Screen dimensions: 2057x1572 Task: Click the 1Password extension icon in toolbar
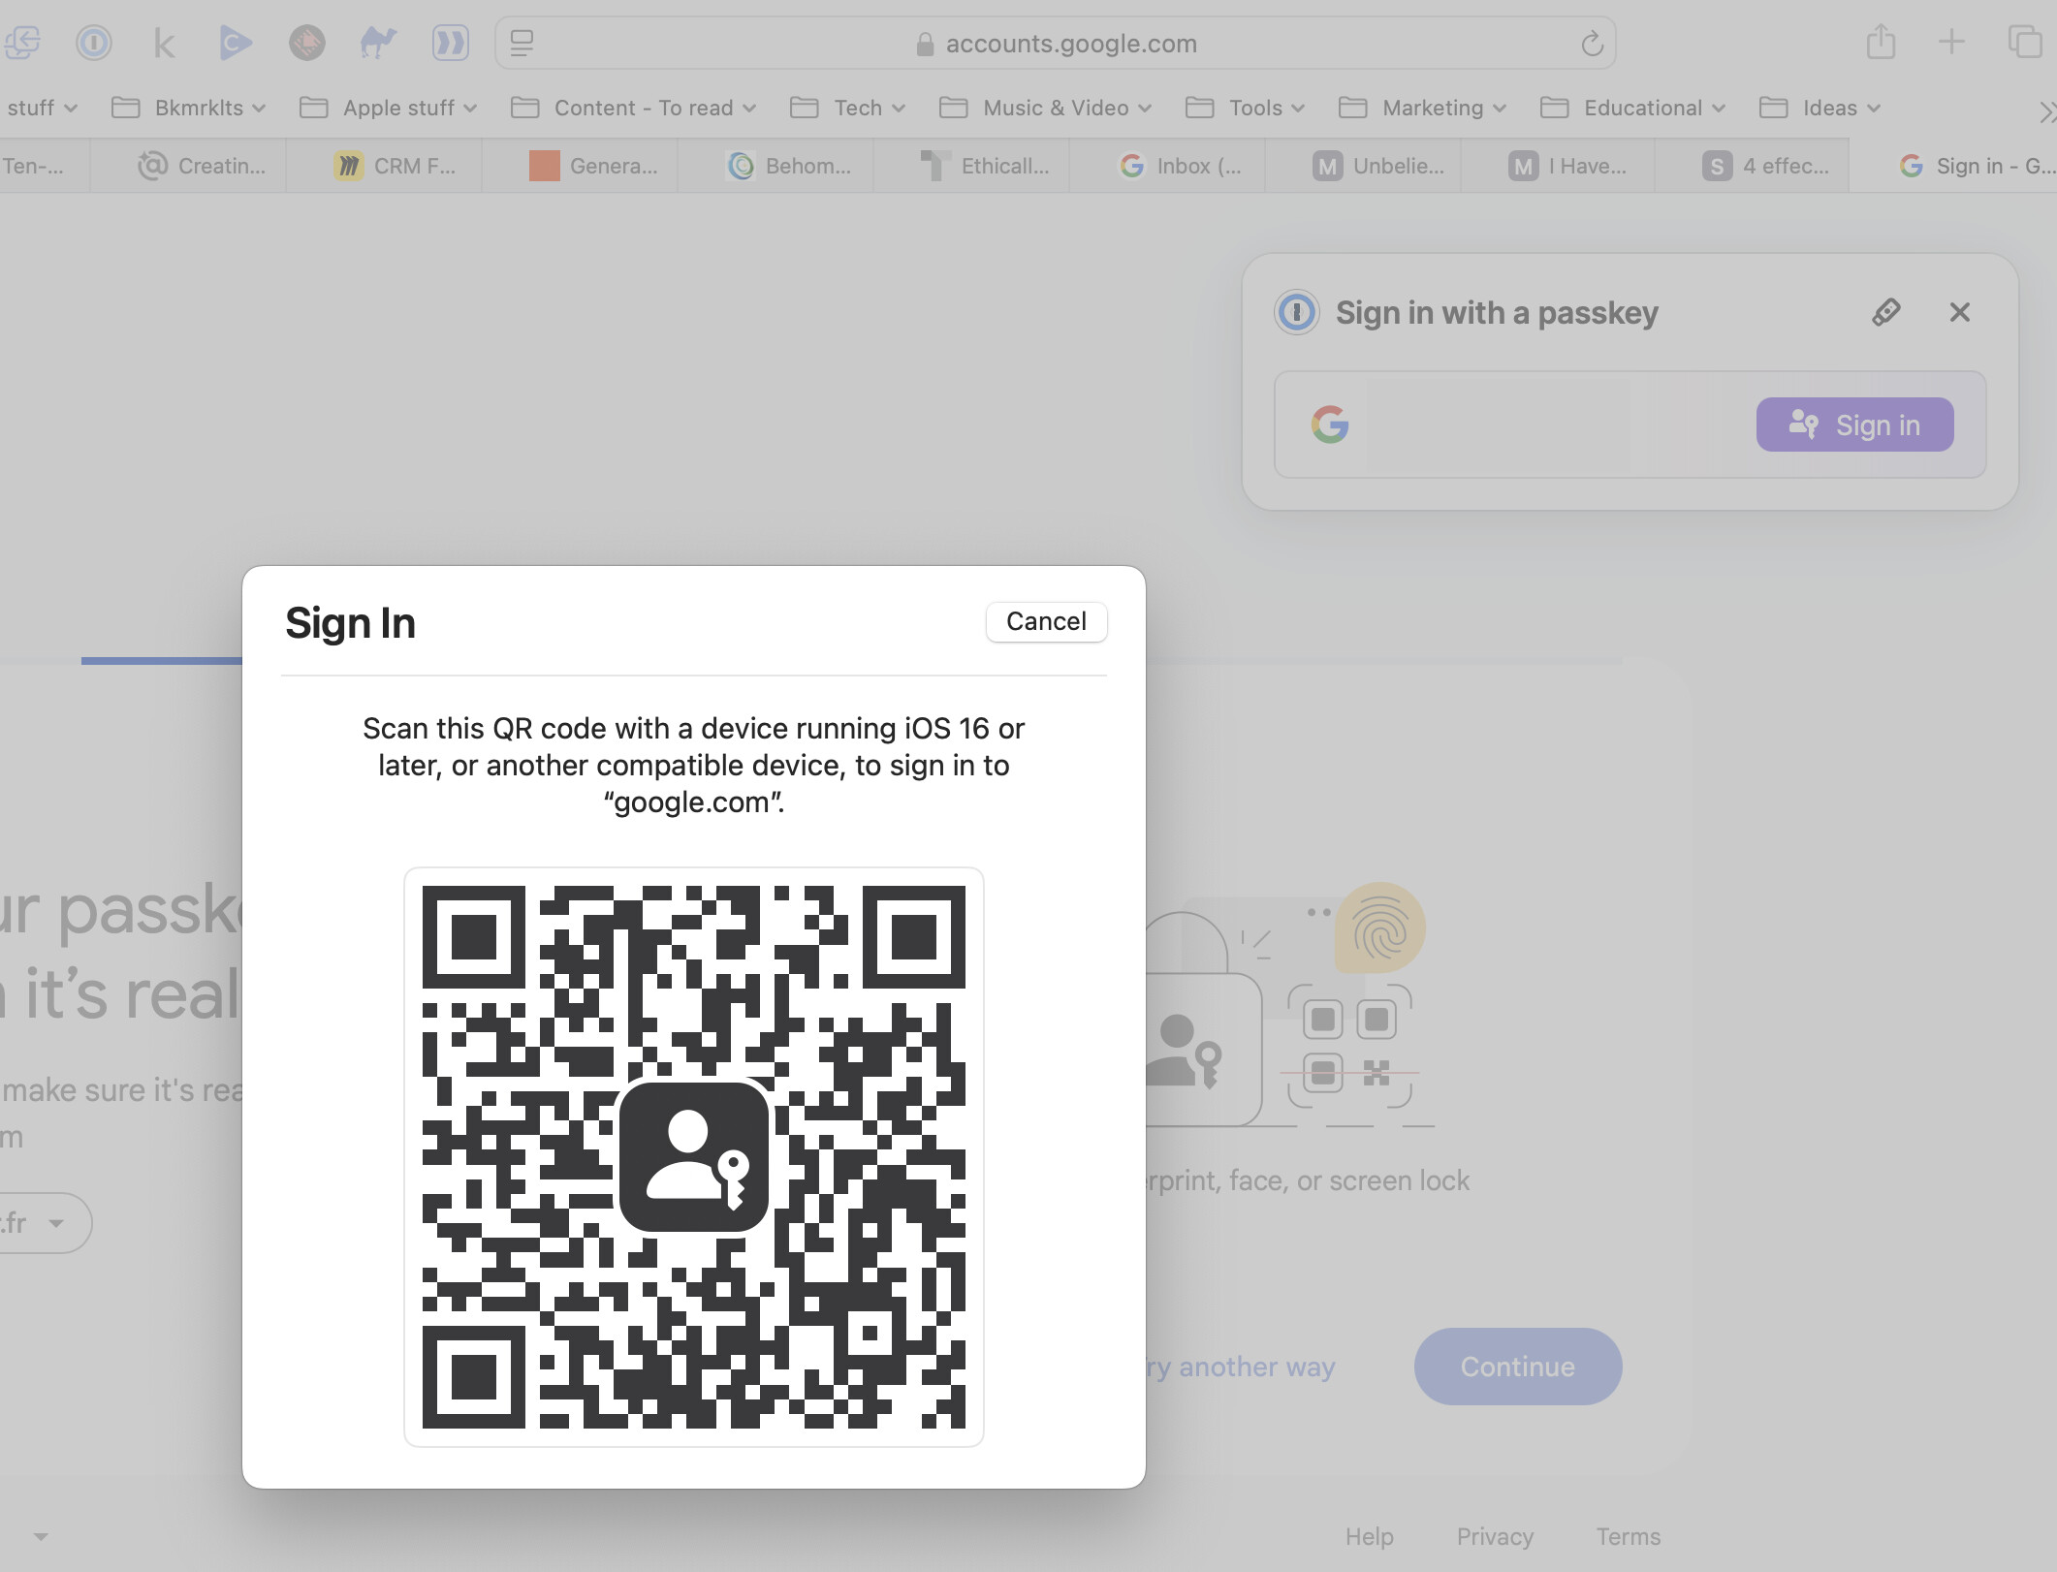point(94,43)
